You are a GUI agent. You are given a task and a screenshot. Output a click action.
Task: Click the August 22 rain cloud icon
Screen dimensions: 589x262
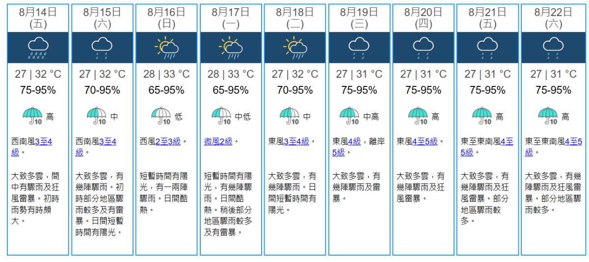pyautogui.click(x=553, y=48)
